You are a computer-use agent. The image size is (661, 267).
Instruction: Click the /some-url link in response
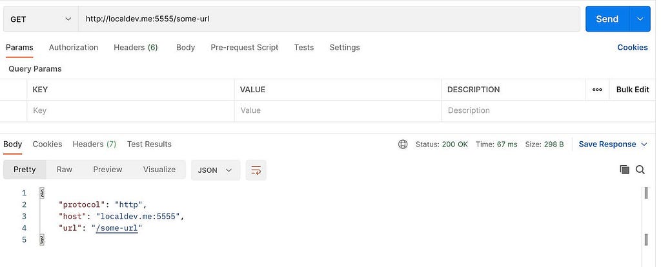[x=117, y=228]
